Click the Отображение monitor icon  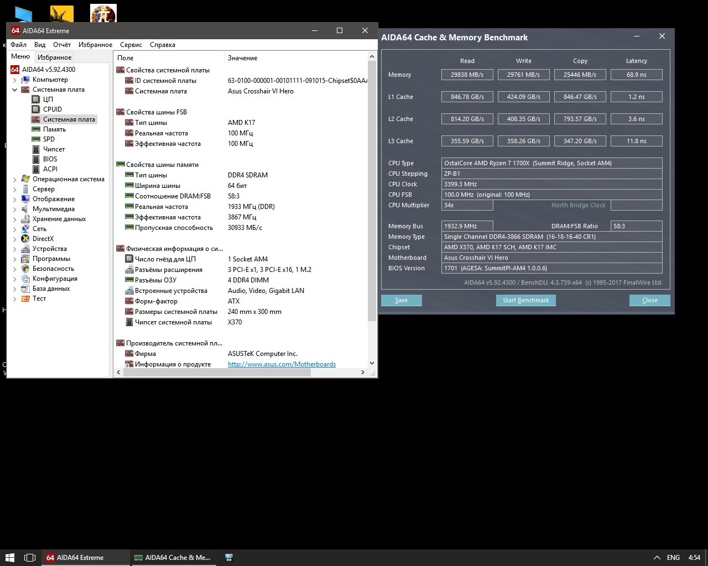(25, 199)
